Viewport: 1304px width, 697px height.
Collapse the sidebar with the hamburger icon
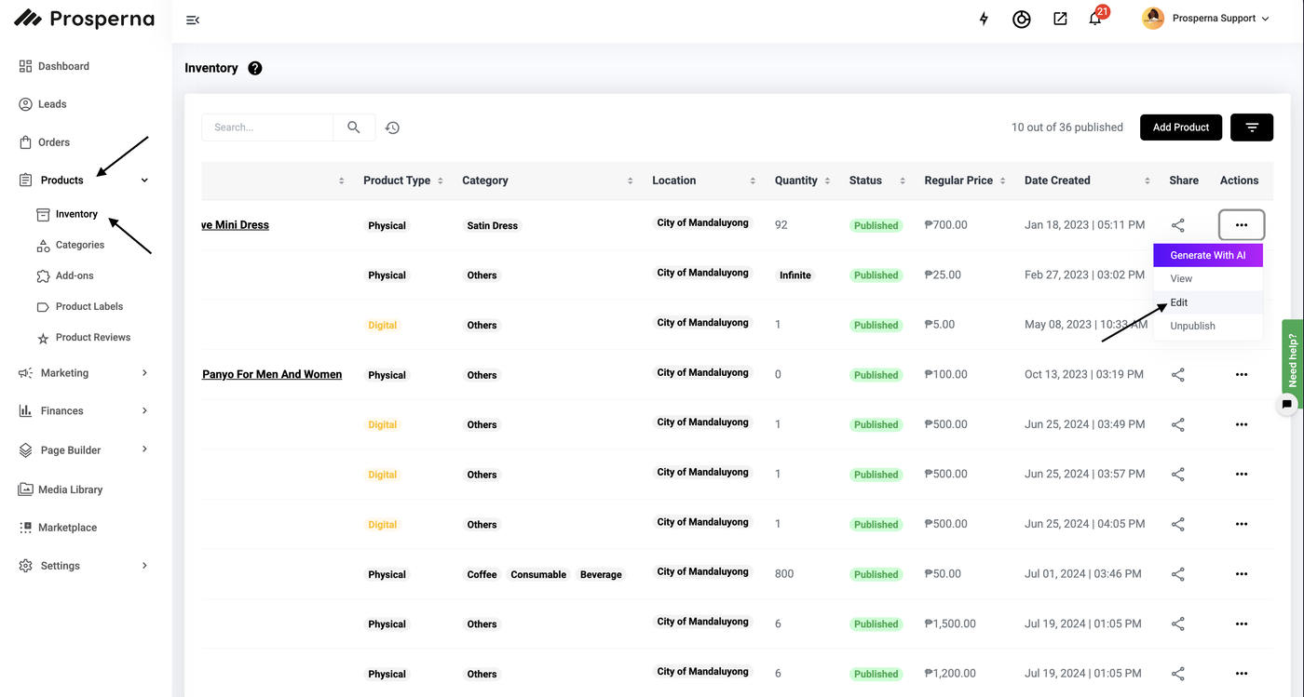193,20
